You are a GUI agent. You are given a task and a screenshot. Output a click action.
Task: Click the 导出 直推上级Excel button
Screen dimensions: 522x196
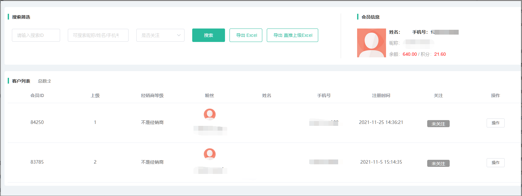tap(292, 35)
